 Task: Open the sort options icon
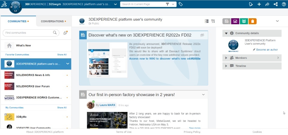pyautogui.click(x=213, y=21)
